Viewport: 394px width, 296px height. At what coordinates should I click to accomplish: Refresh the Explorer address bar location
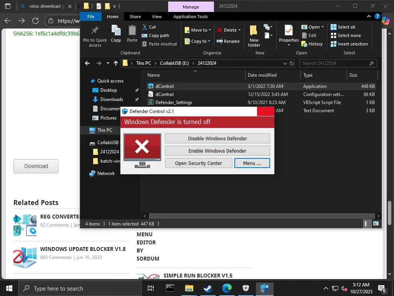pyautogui.click(x=292, y=63)
